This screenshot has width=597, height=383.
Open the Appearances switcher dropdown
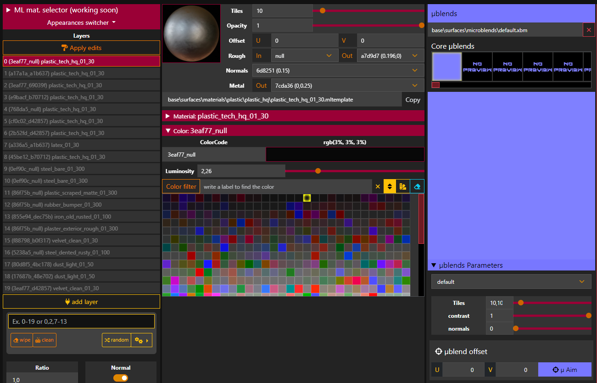(x=81, y=23)
